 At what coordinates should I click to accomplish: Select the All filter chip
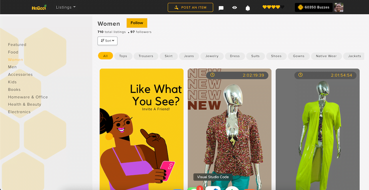click(x=106, y=56)
